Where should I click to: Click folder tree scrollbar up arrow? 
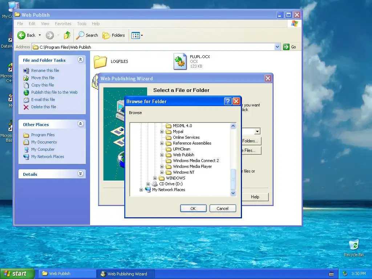[233, 126]
